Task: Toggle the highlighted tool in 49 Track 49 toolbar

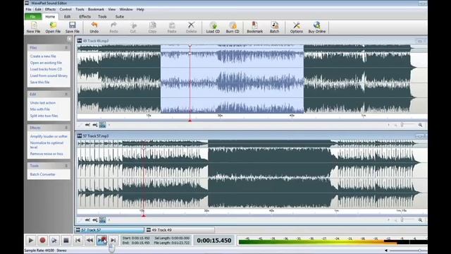Action: pos(102,125)
